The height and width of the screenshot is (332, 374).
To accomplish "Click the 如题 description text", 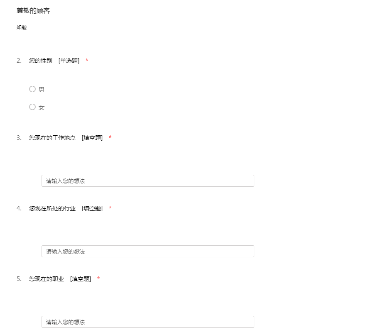I will (x=22, y=27).
